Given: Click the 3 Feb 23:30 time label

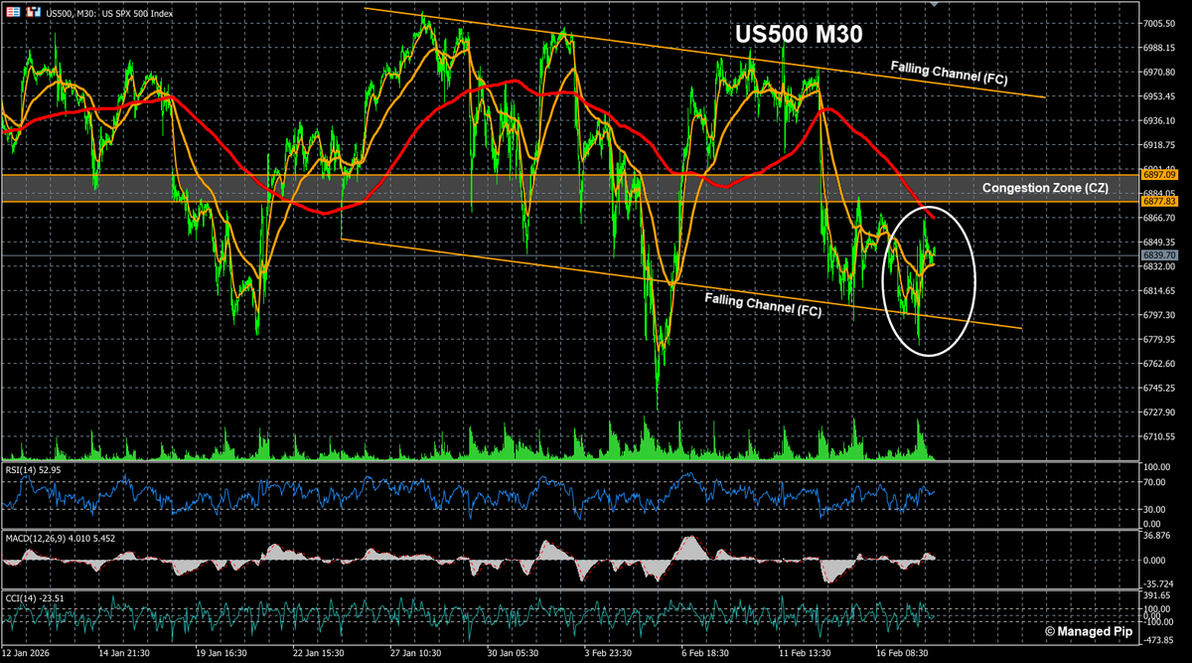Looking at the screenshot, I should pyautogui.click(x=609, y=653).
